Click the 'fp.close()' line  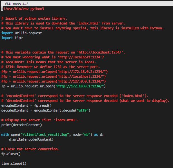point(11,154)
